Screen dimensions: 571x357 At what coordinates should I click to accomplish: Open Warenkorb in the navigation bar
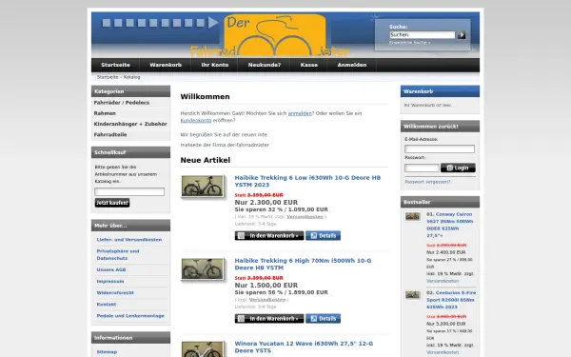pyautogui.click(x=166, y=65)
